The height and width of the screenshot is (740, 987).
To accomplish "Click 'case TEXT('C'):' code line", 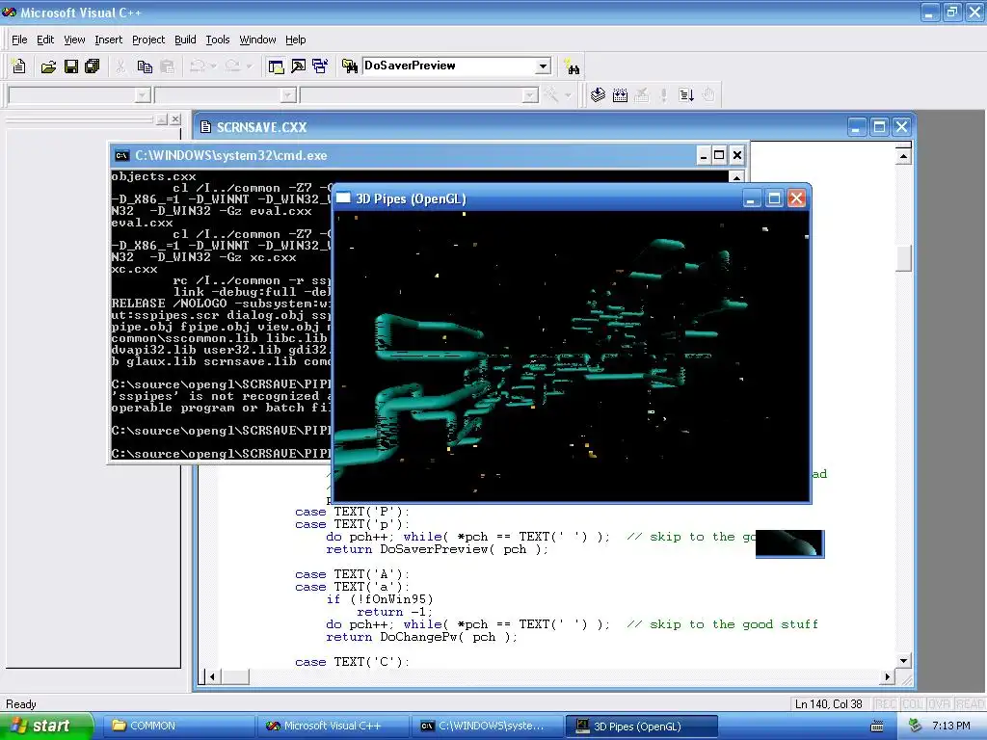I will pos(352,662).
